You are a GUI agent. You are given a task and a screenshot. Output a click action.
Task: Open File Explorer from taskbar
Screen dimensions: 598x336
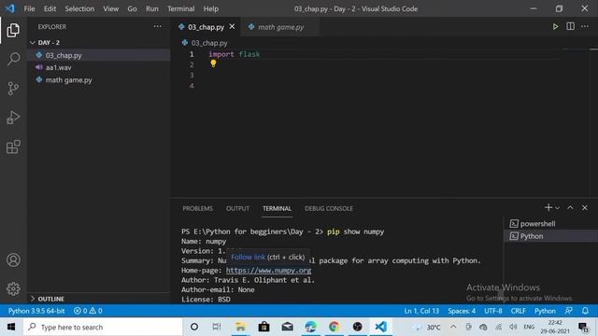[240, 327]
